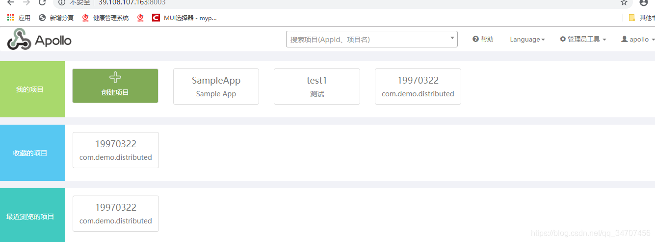Open the 健康管理系统 bookmark
Viewport: 655px width, 242px height.
[x=105, y=18]
